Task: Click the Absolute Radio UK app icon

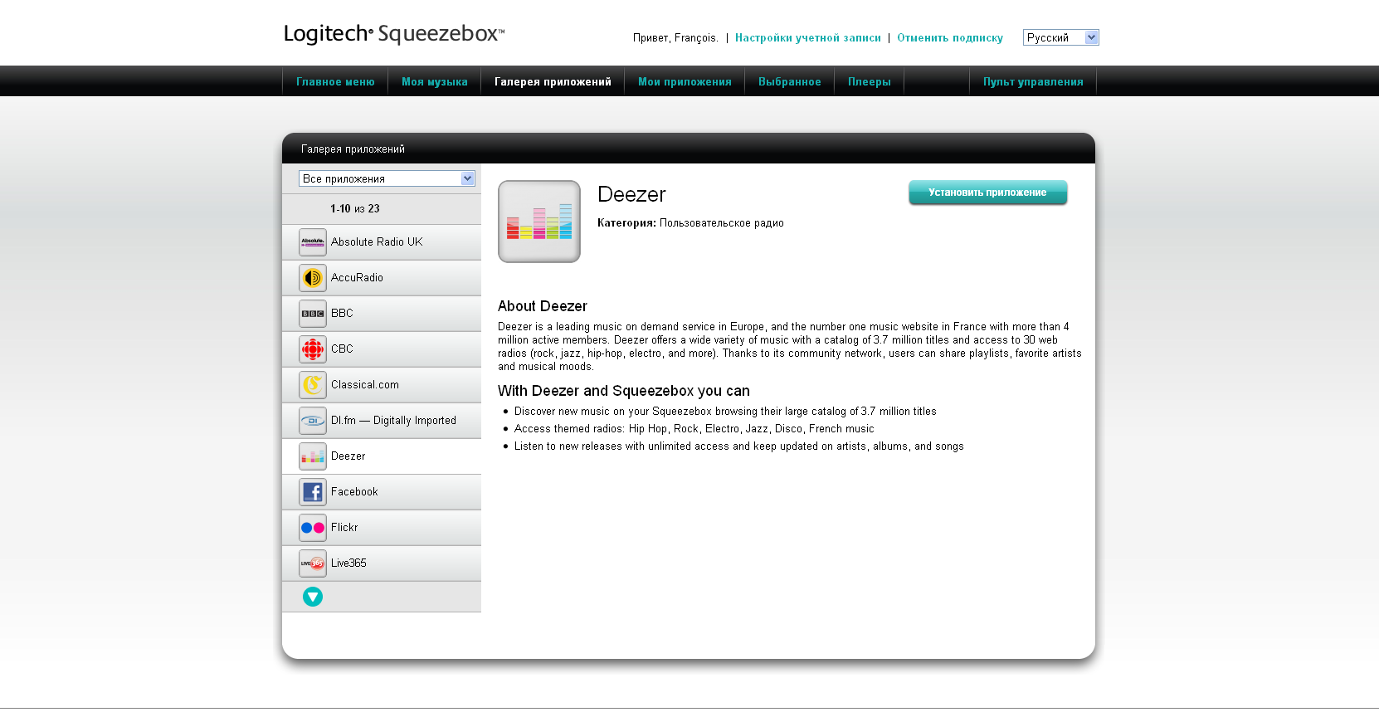Action: (x=313, y=242)
